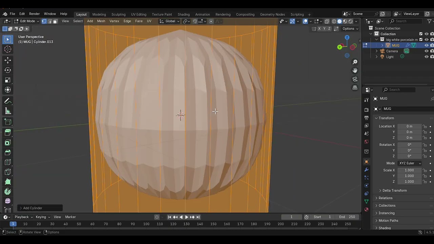Viewport: 434px width, 244px height.
Task: Select the Extrude Region tool
Action: click(8, 133)
